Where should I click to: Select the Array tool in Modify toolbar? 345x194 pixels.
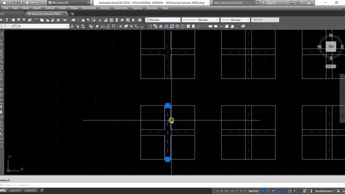pyautogui.click(x=172, y=26)
